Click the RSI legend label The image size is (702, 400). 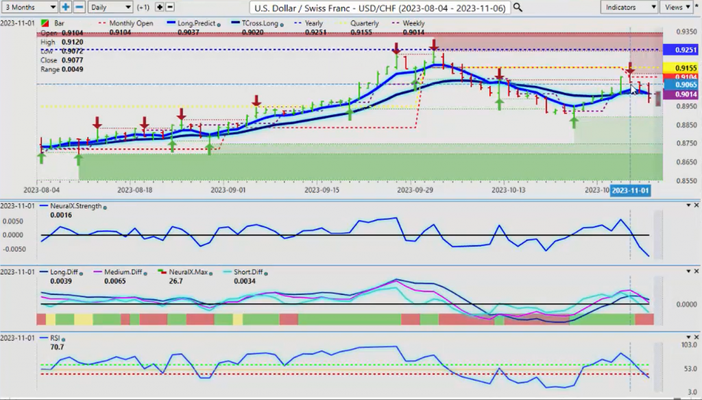click(55, 338)
